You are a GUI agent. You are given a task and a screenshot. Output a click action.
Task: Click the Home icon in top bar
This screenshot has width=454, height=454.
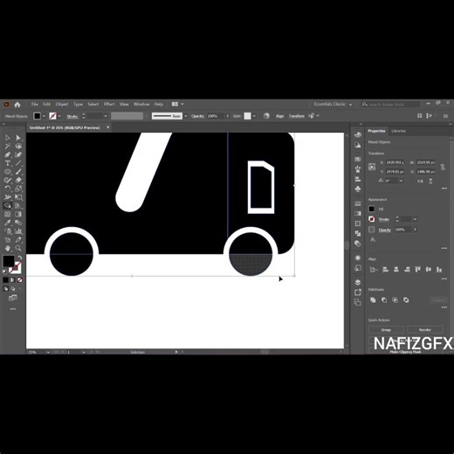(17, 104)
